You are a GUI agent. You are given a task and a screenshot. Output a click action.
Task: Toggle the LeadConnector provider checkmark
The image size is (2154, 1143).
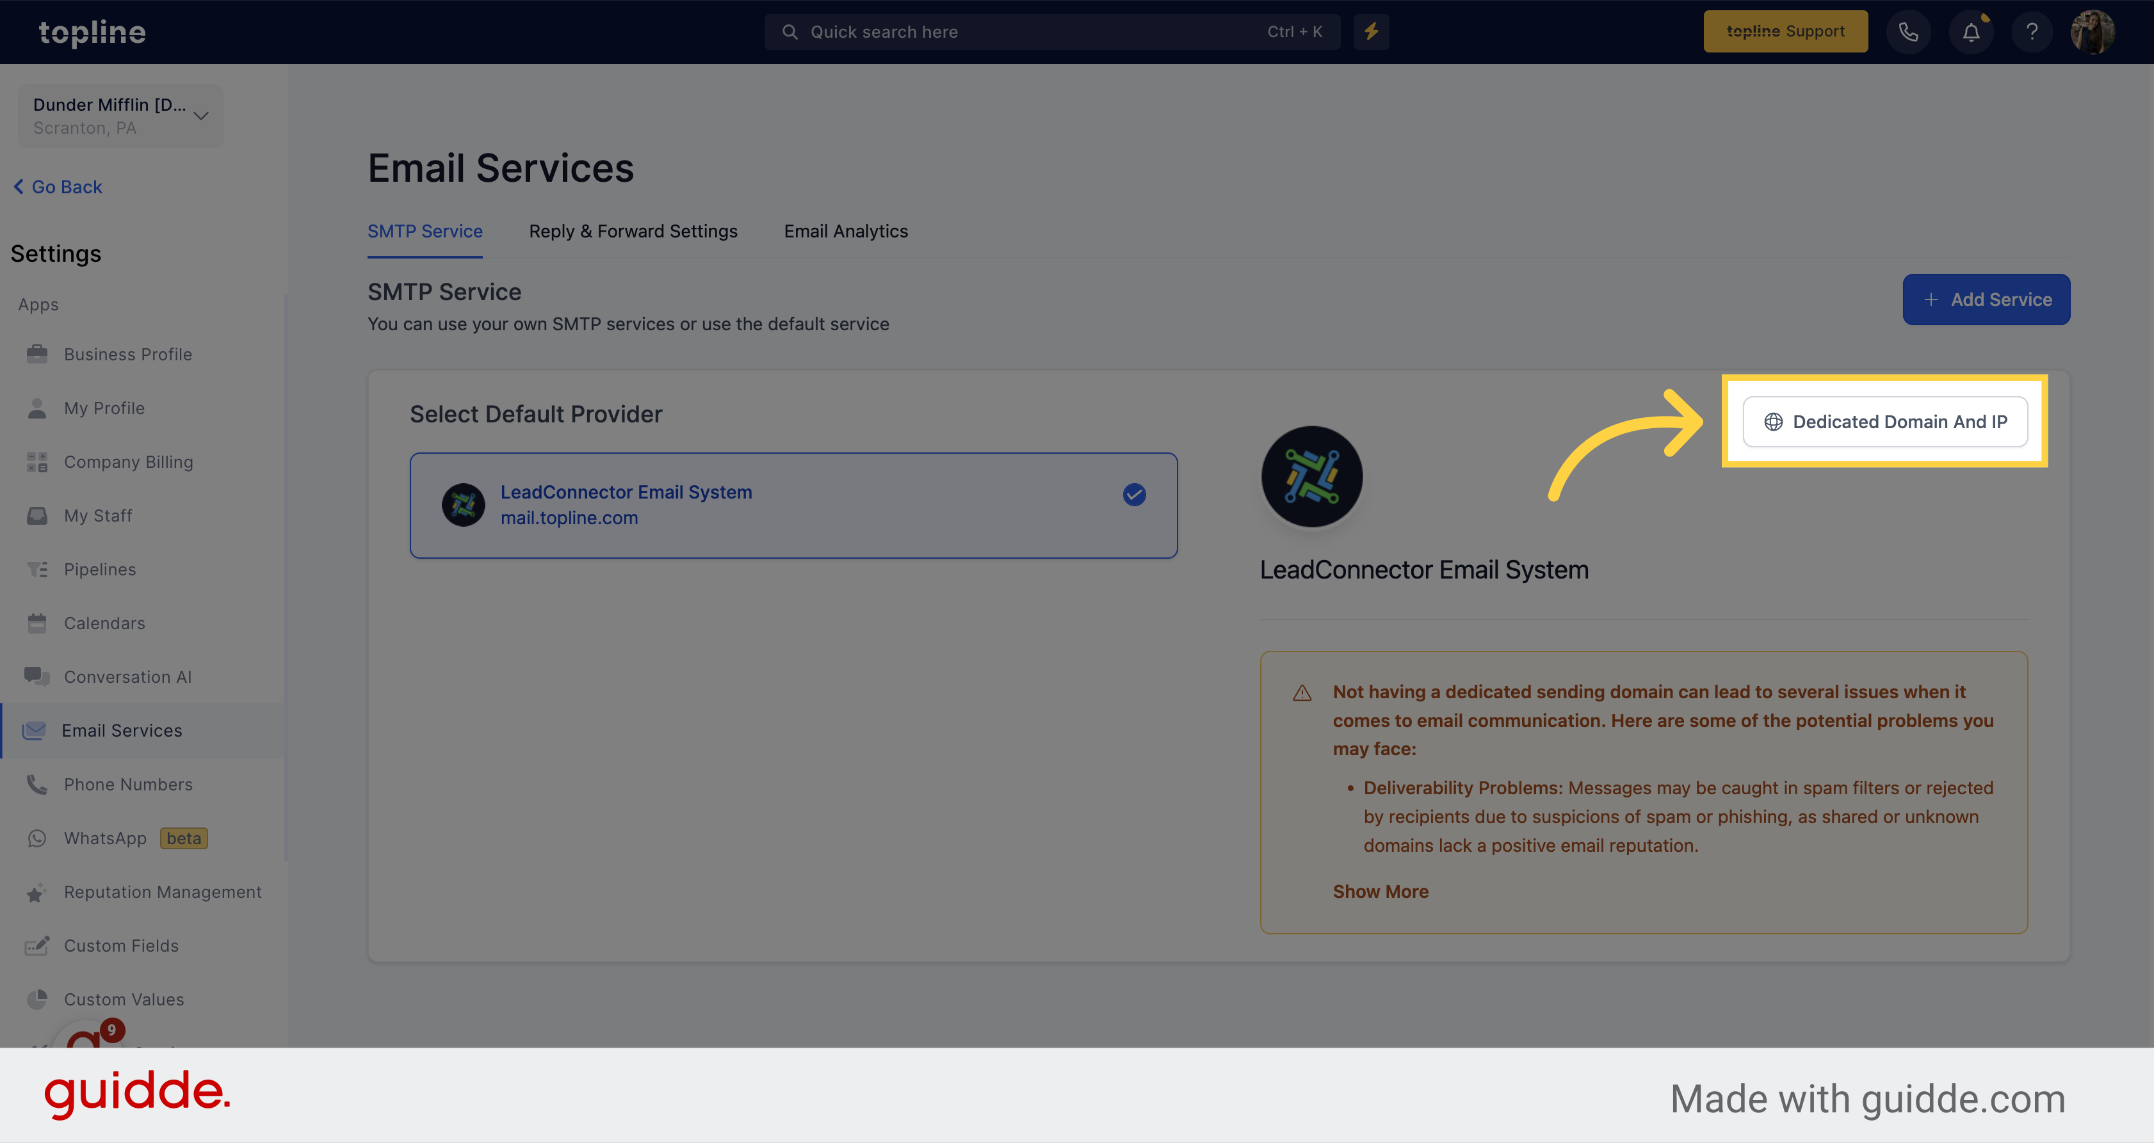coord(1134,495)
